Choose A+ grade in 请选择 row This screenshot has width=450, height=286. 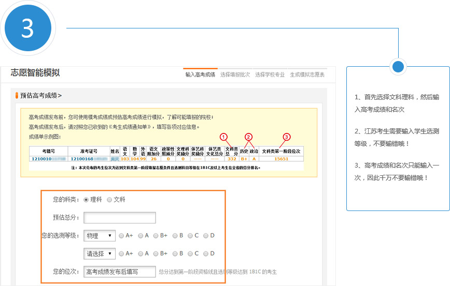(121, 253)
